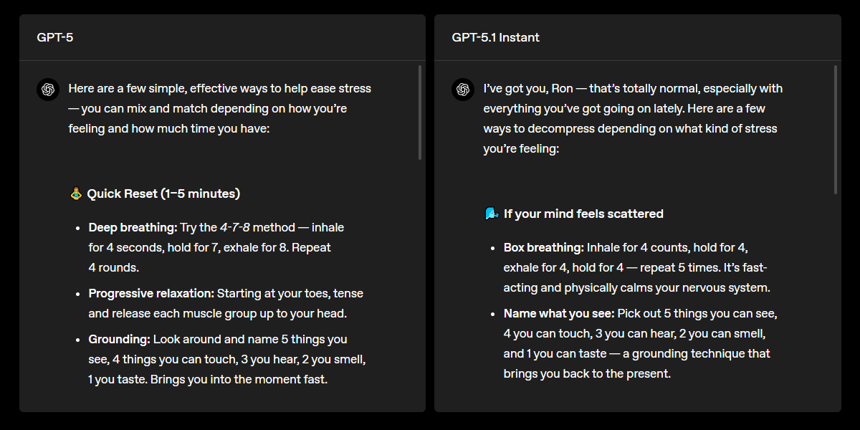This screenshot has width=860, height=430.
Task: Click the italic '4-7-8' method text
Action: (234, 227)
